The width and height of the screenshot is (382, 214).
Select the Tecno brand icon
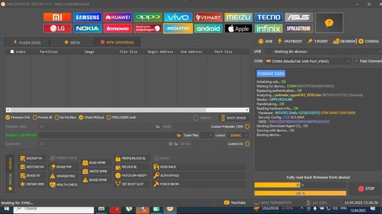[x=269, y=17]
